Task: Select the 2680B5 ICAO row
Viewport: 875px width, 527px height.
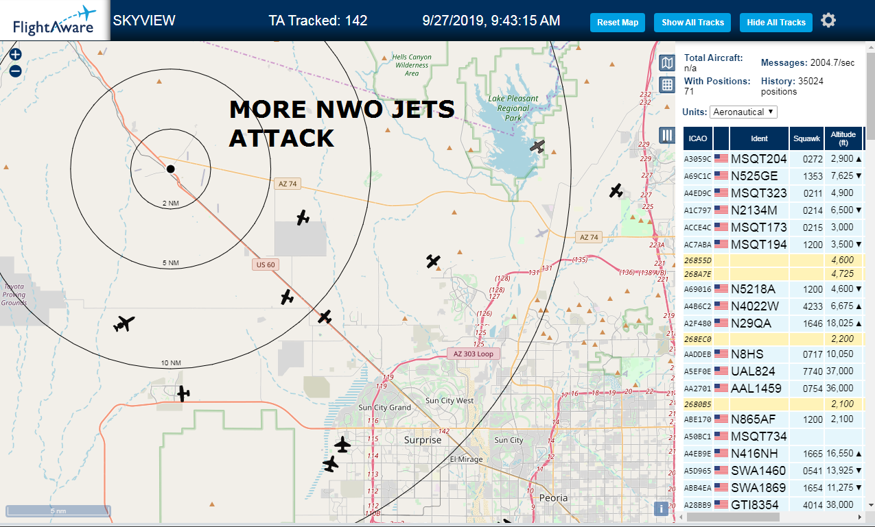Action: 773,404
